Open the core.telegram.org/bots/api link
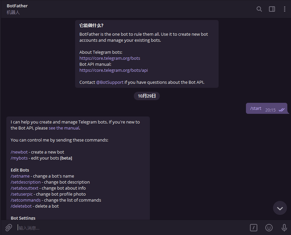 113,70
